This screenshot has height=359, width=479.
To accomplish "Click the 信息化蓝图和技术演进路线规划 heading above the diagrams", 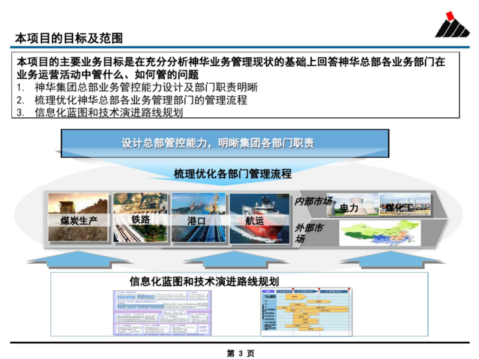I will [x=204, y=281].
